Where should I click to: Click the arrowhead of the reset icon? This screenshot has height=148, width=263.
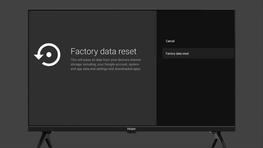point(39,57)
